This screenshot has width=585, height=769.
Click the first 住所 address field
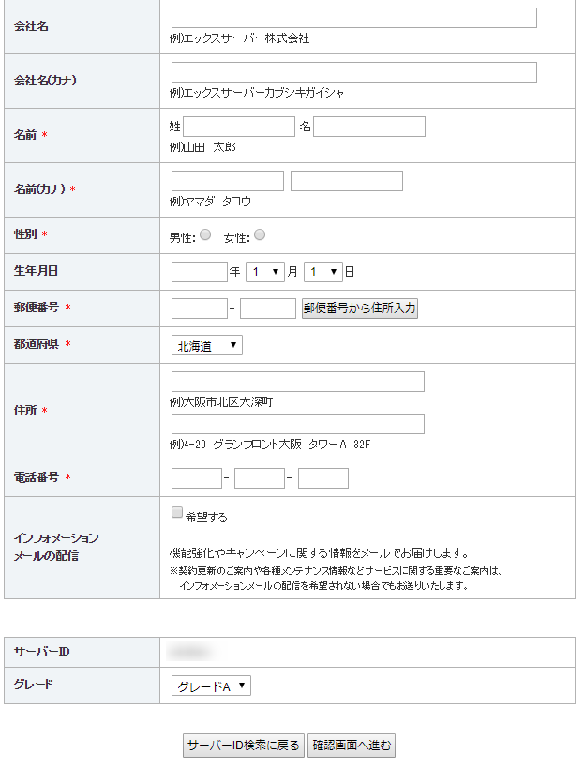tap(297, 382)
